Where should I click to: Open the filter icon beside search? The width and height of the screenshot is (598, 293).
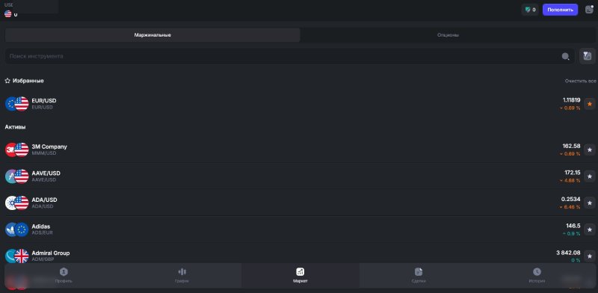587,56
